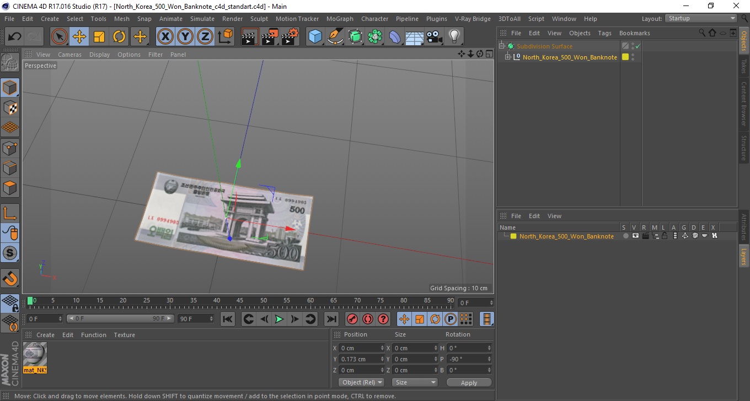Screen dimensions: 750x401
Task: Activate the Move tool
Action: pos(79,37)
